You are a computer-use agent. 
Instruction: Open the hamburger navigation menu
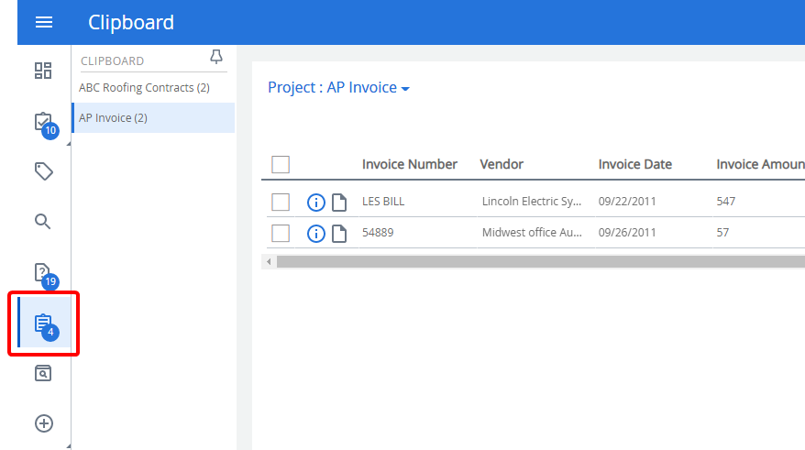tap(43, 22)
